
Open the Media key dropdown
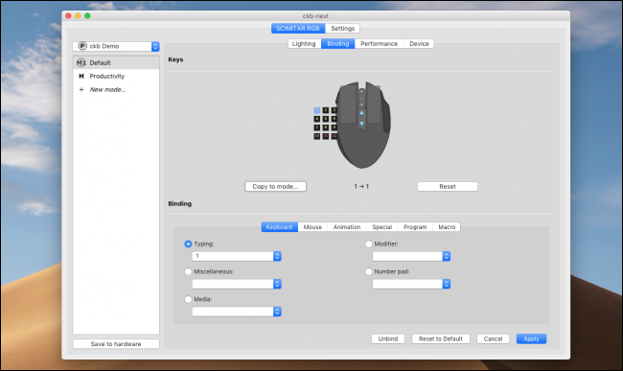coord(237,312)
